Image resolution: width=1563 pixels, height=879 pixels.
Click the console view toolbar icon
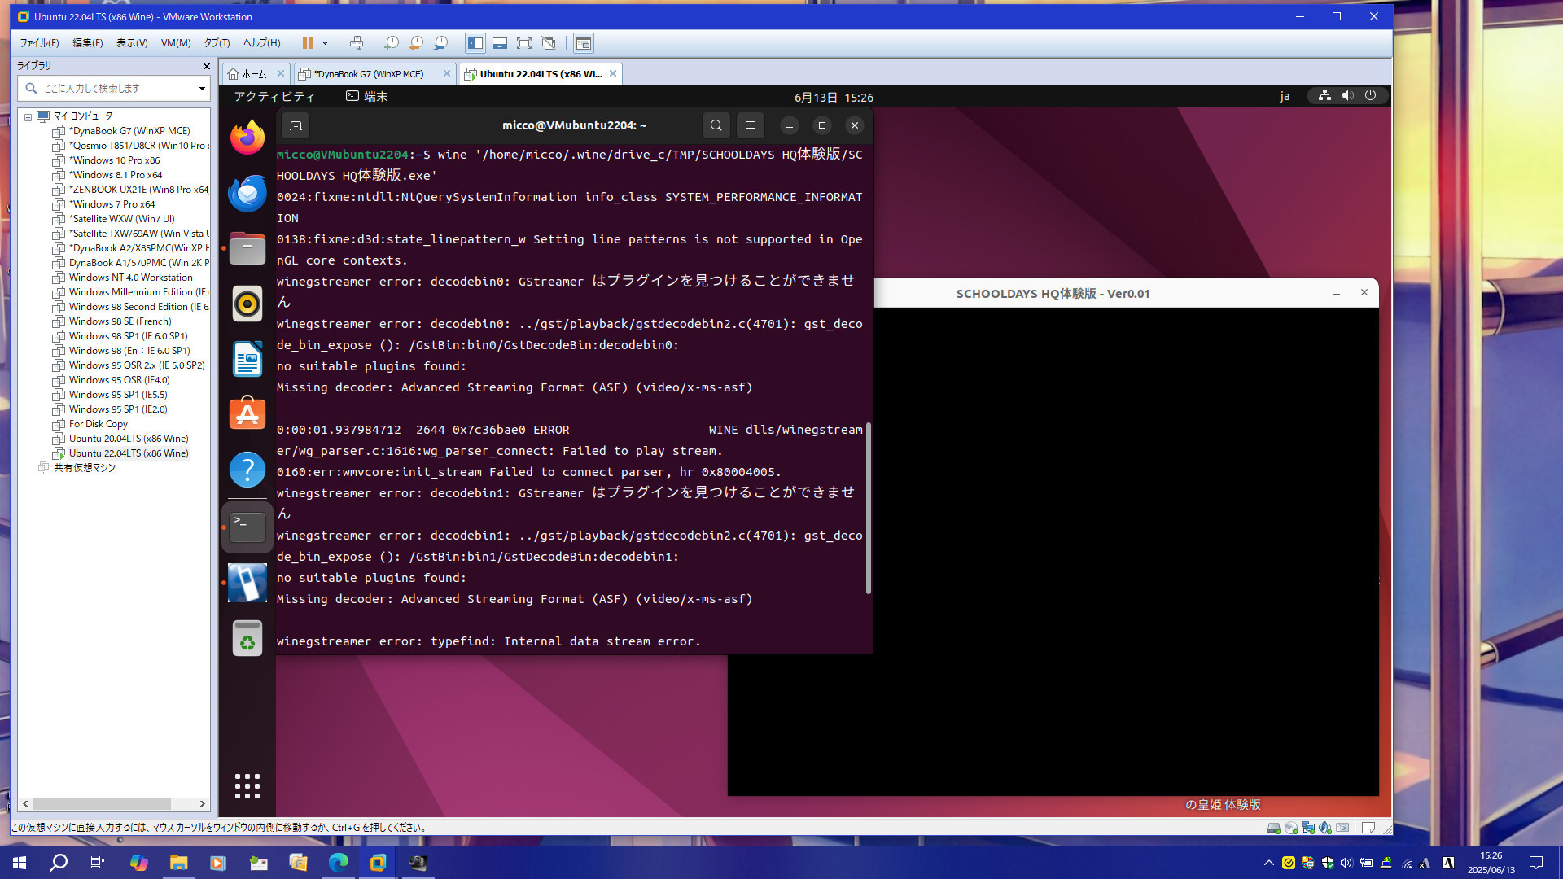point(584,43)
